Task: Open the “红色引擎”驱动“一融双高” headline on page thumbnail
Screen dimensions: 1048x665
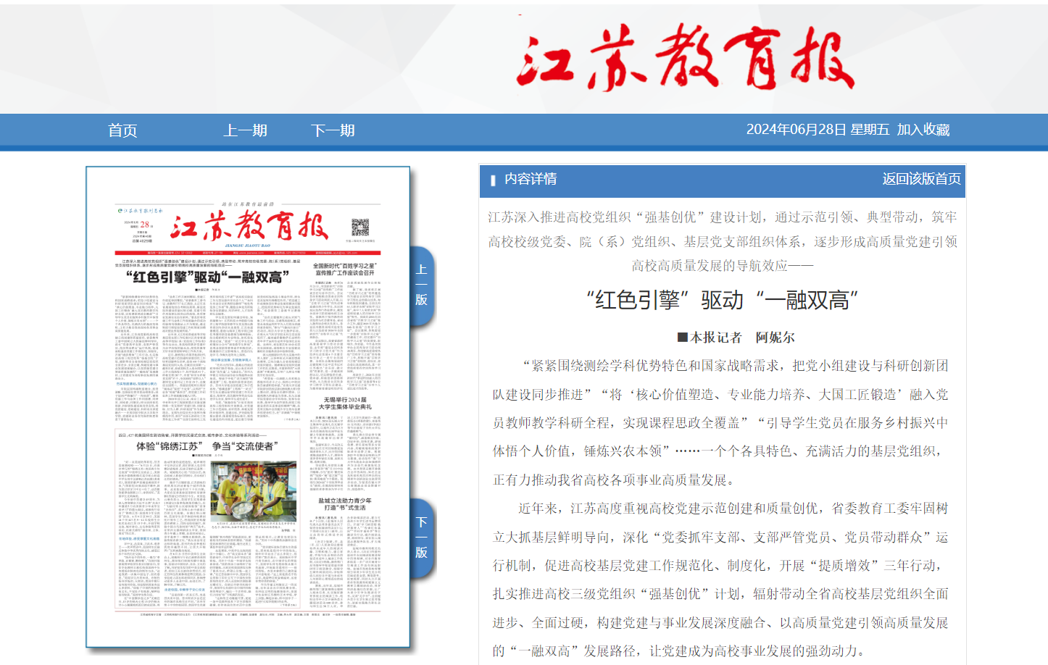Action: (208, 277)
